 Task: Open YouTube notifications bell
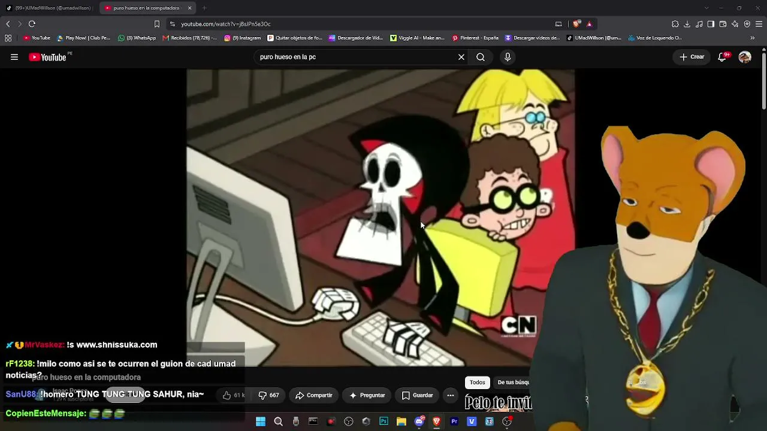click(x=723, y=57)
